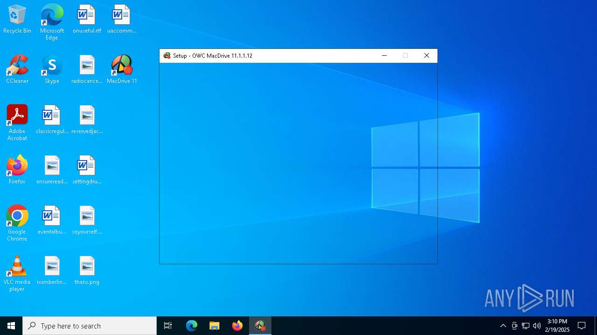This screenshot has width=597, height=335.
Task: Select the settingdru document icon
Action: tap(87, 170)
